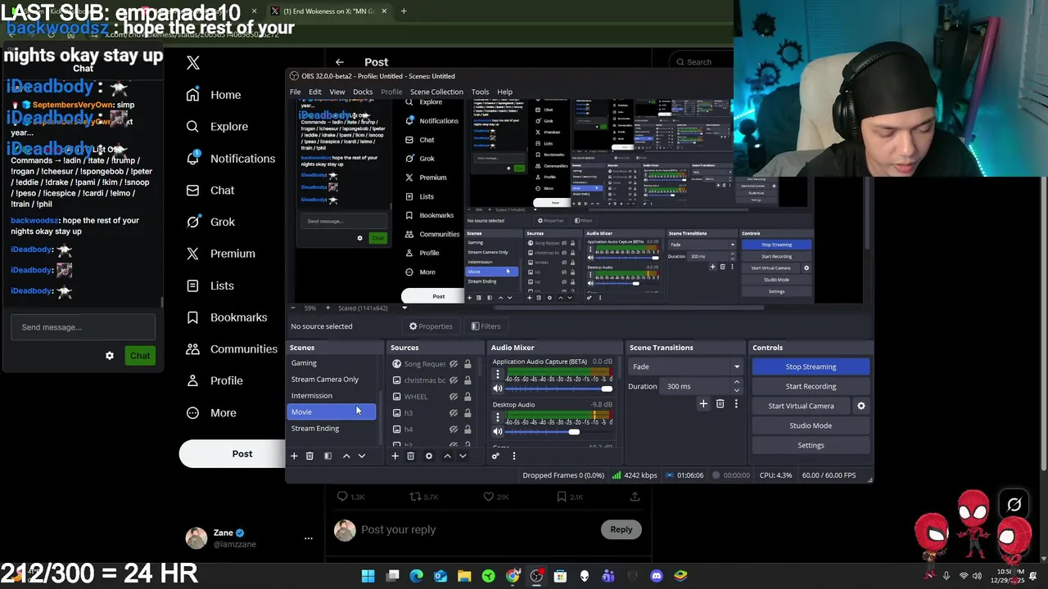Open Windows Start menu

coord(368,576)
